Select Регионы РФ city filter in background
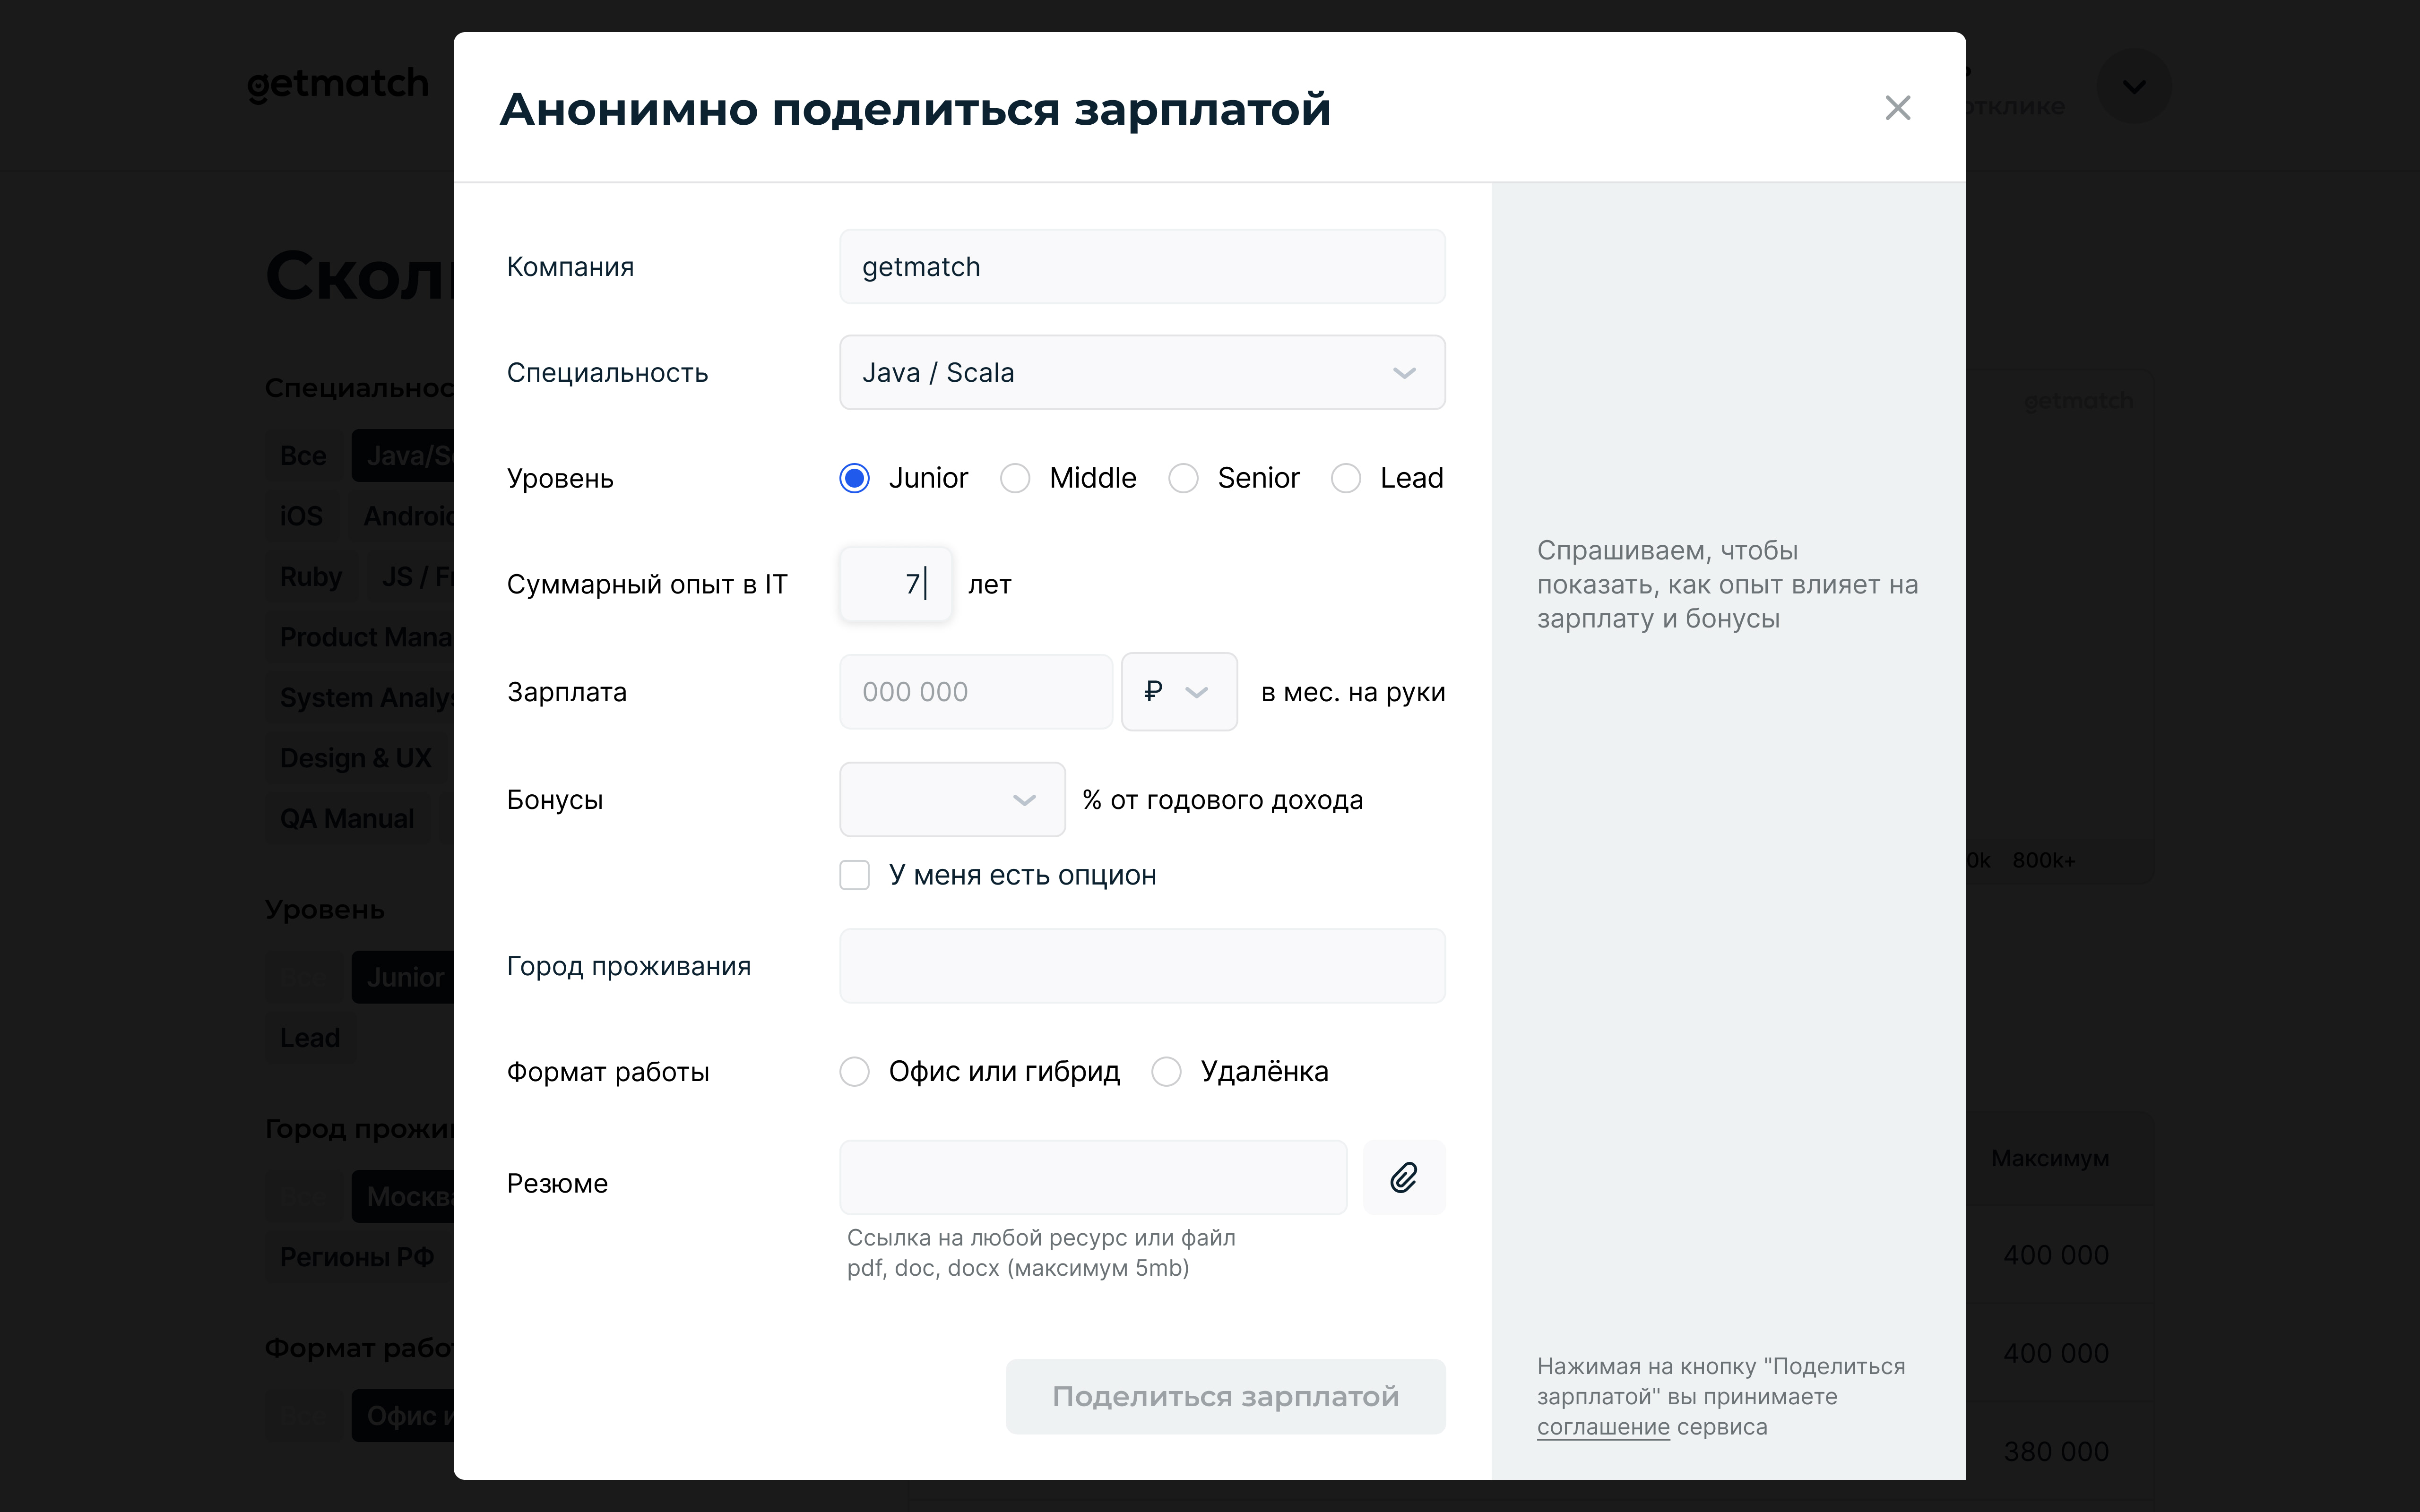This screenshot has width=2420, height=1512. [x=358, y=1257]
